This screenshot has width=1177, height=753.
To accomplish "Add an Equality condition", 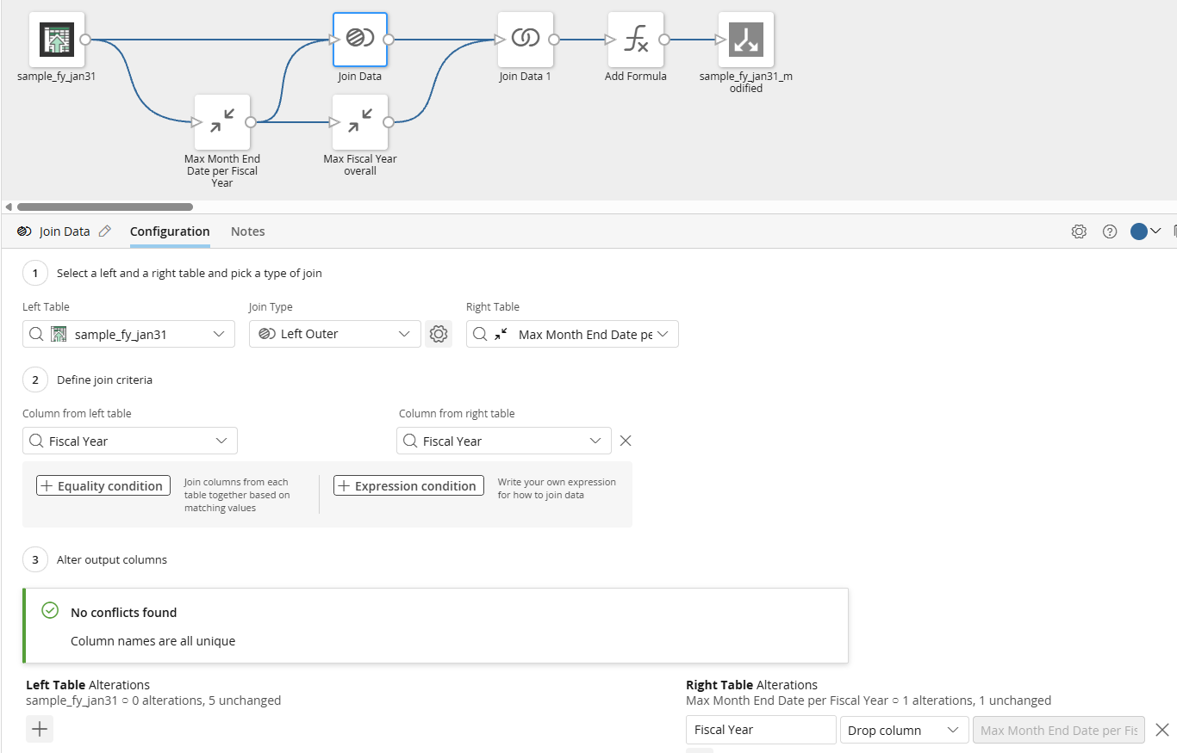I will (x=103, y=486).
